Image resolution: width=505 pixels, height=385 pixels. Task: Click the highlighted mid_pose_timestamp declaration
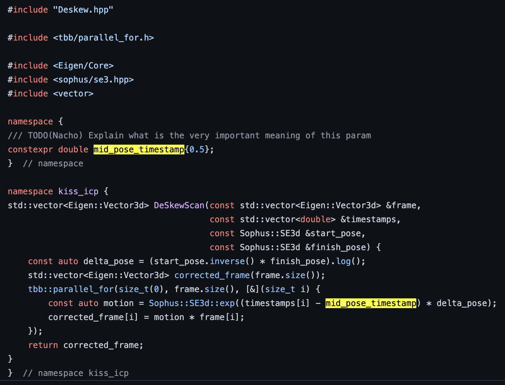pyautogui.click(x=138, y=149)
